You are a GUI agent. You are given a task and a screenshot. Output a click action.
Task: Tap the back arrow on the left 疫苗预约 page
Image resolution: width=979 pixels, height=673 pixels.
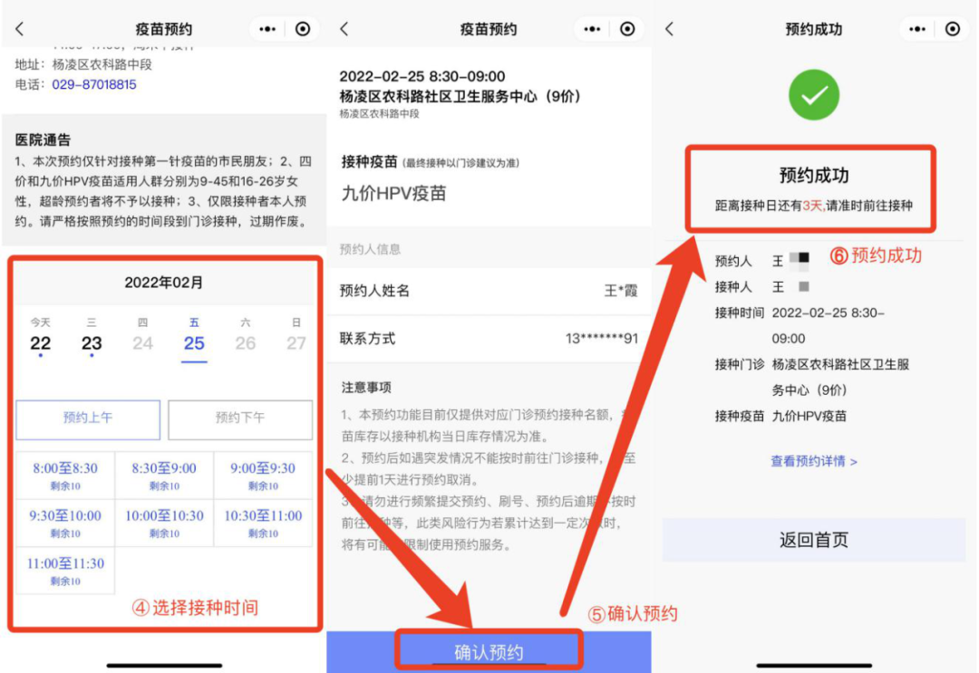coord(19,29)
